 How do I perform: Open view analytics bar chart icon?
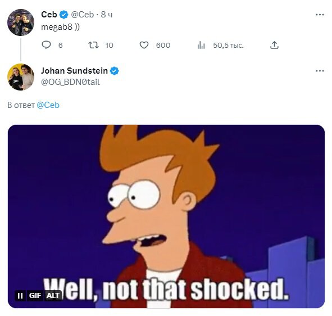pos(201,45)
